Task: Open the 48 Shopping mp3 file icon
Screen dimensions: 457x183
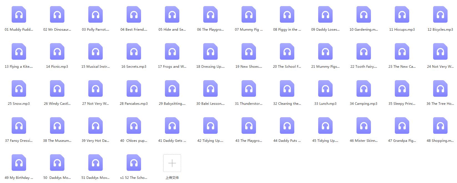Action: pyautogui.click(x=440, y=126)
